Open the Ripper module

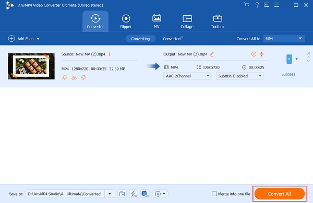point(126,21)
